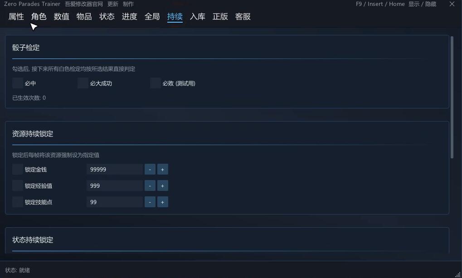The height and width of the screenshot is (278, 462).
Task: Turn on the 锁定技能点 checkbox
Action: 18,202
